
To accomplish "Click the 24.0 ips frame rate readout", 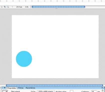I will coord(19,7).
